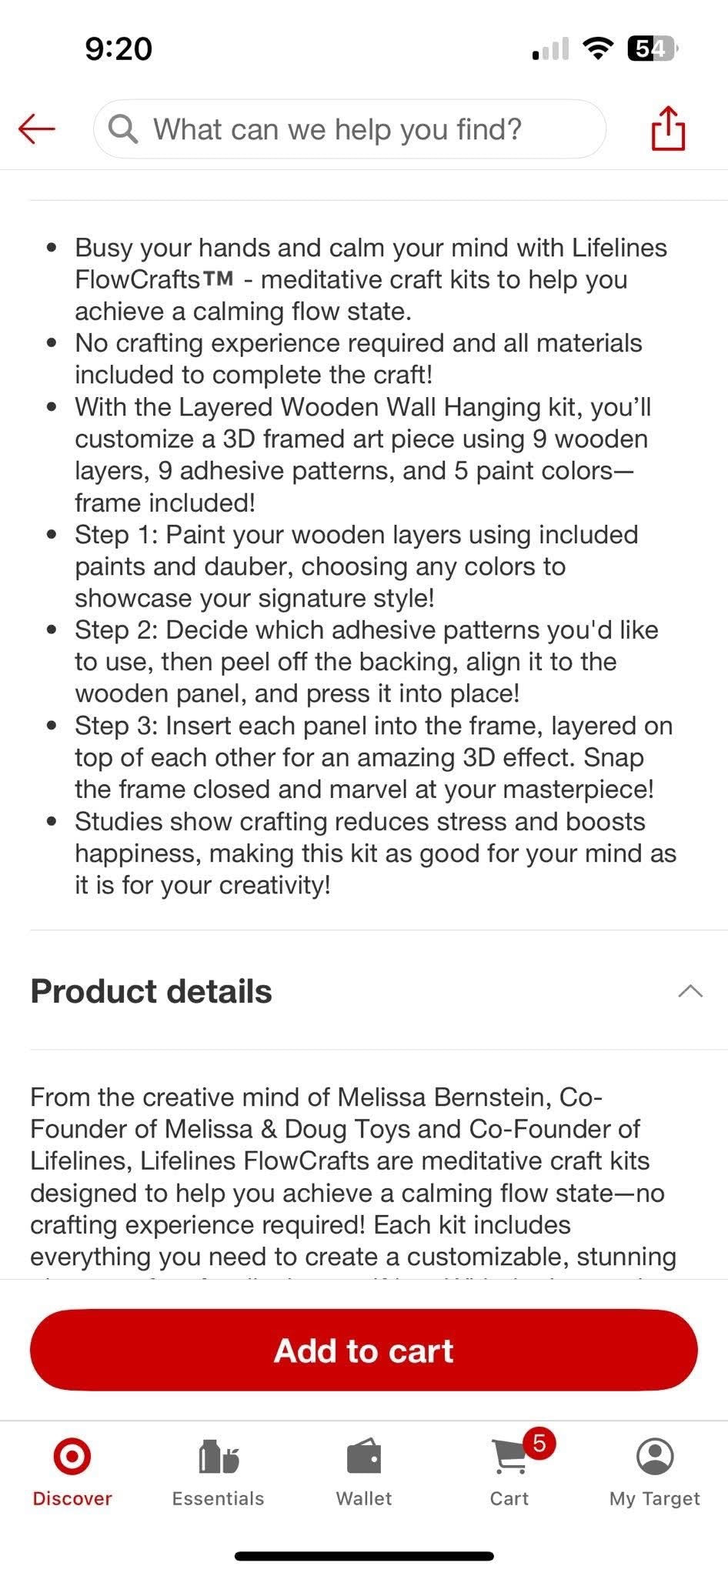Tap the red back arrow
Screen dimensions: 728x1576
[x=36, y=129]
